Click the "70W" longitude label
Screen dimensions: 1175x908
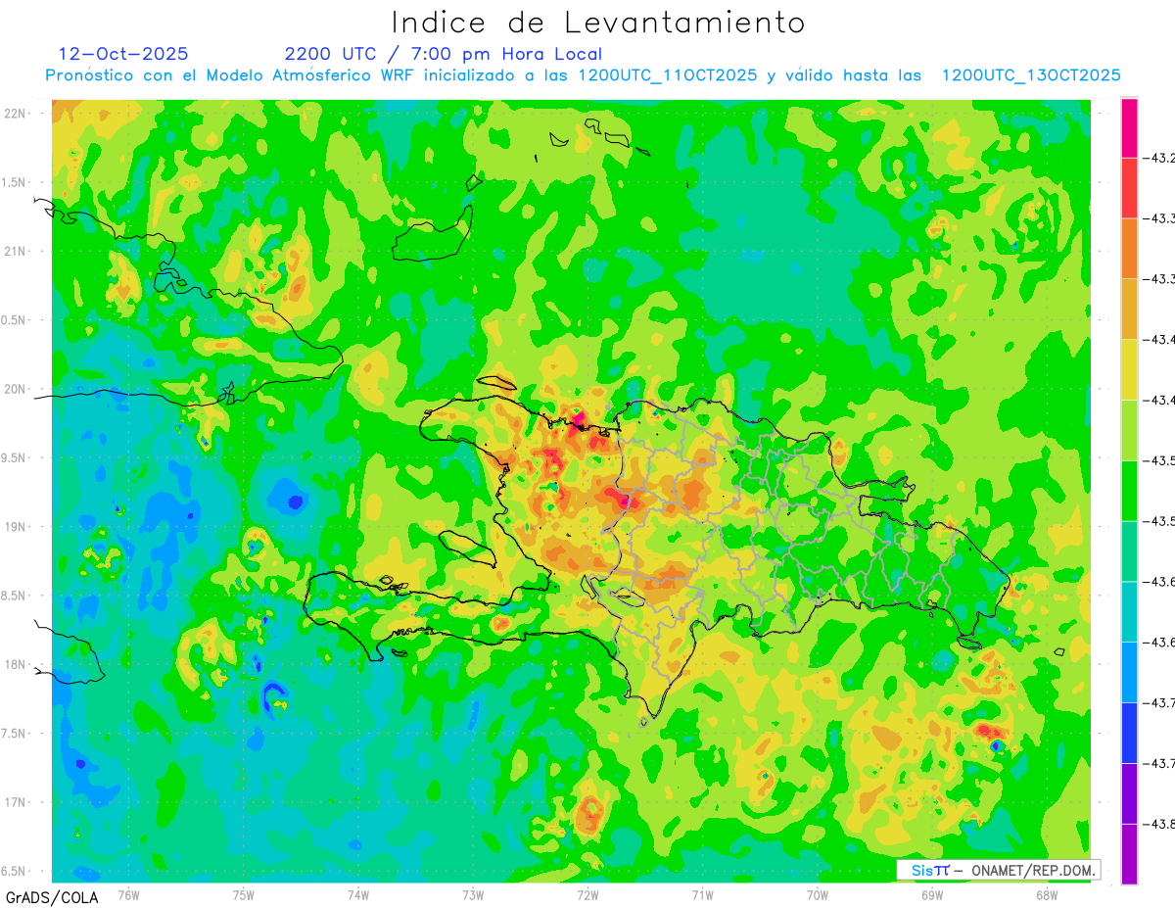(x=818, y=893)
